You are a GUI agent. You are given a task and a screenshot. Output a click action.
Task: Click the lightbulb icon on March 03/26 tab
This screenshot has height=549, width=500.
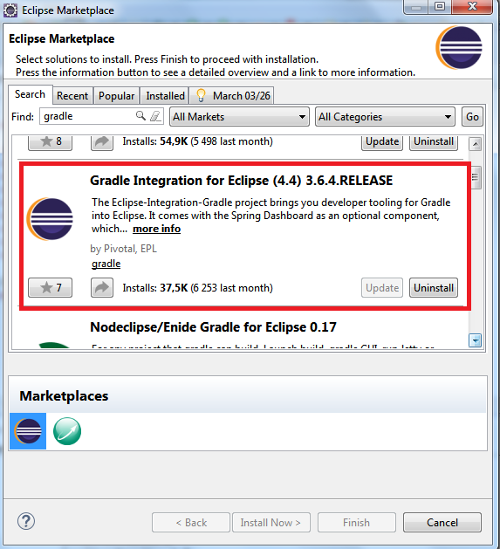[201, 95]
